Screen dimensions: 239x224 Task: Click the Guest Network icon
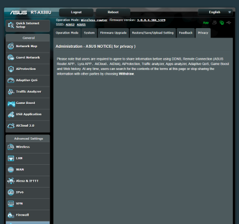11,57
